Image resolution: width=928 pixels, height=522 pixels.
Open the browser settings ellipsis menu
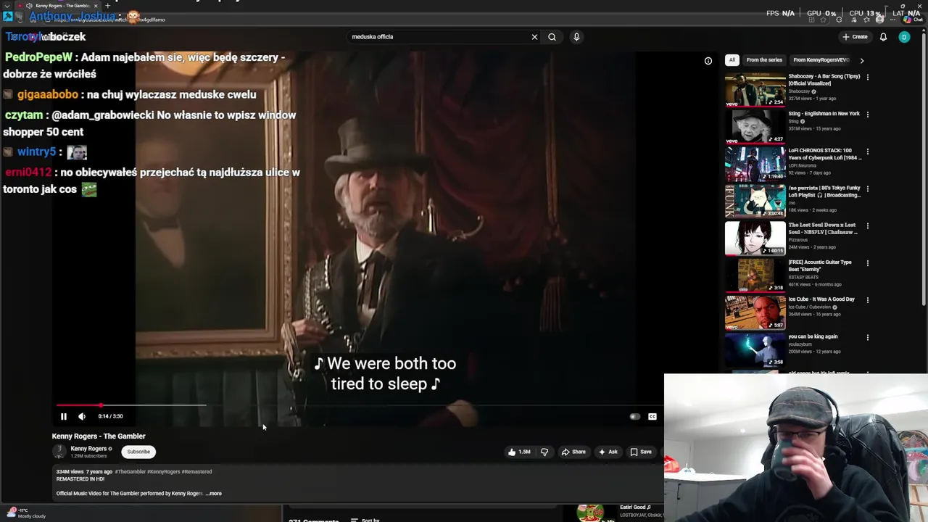pos(892,20)
